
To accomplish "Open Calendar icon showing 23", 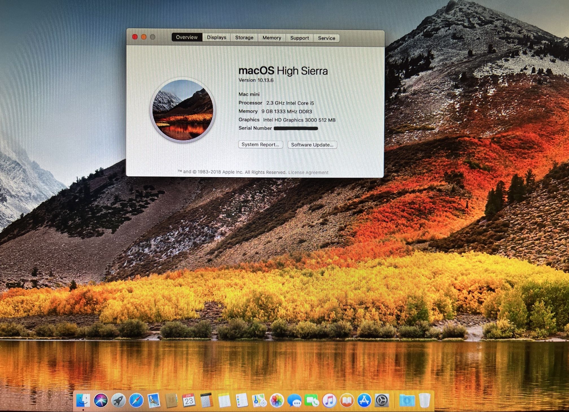I will point(189,400).
